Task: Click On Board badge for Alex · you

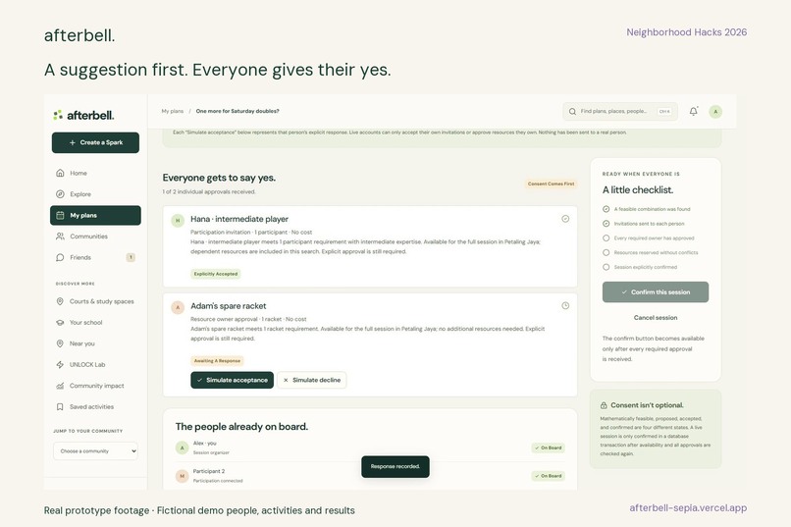Action: click(549, 448)
